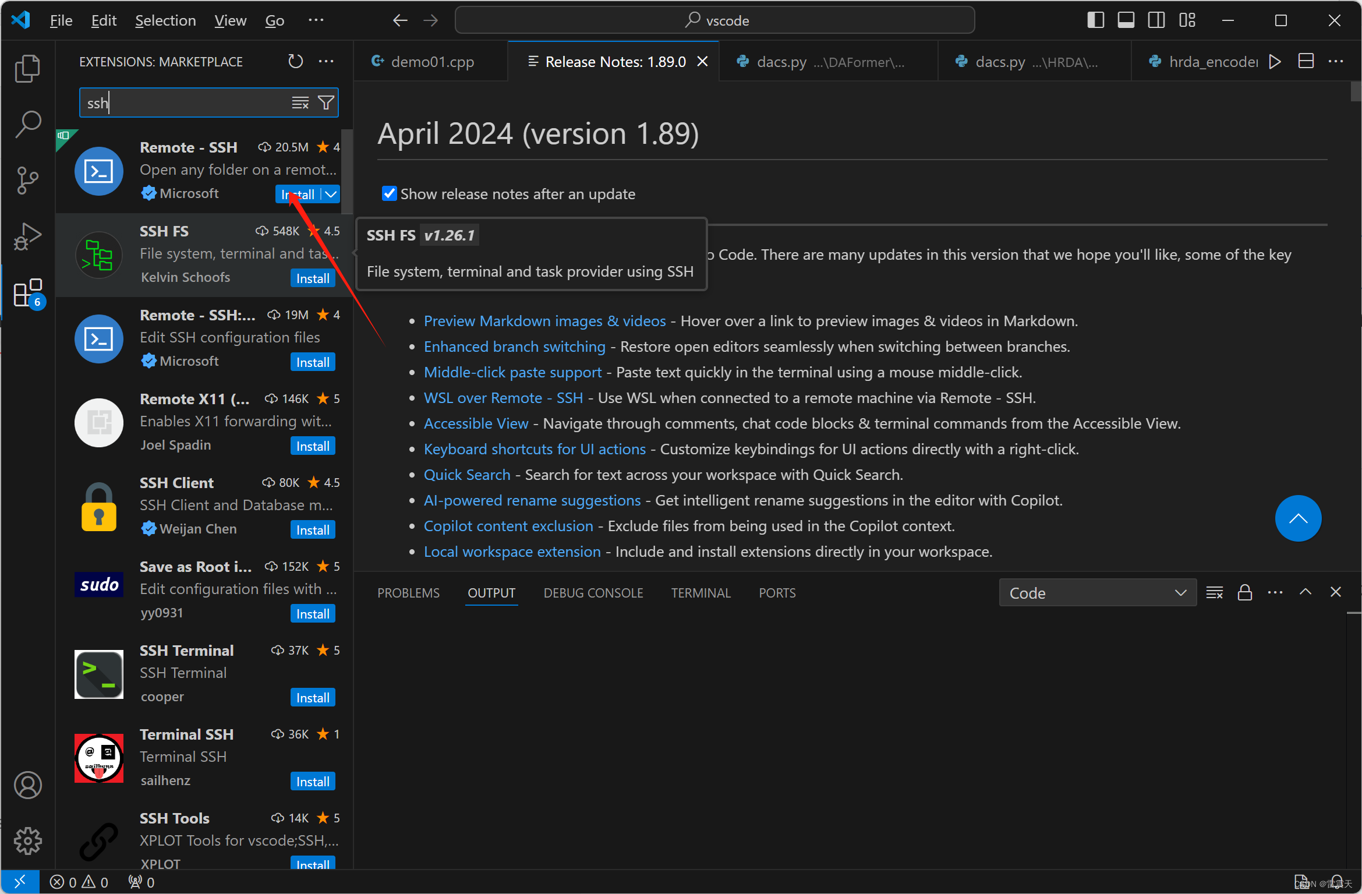Switch to dacs.py HRDA tab
Screen dimensions: 1362x894
tap(1035, 61)
